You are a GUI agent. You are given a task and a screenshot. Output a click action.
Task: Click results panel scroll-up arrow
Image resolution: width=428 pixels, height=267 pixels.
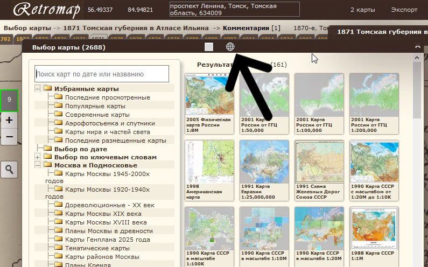tap(417, 58)
